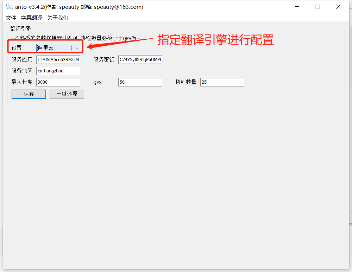Image resolution: width=352 pixels, height=272 pixels.
Task: Click the 设置 label next to the dropdown
Action: [x=17, y=48]
